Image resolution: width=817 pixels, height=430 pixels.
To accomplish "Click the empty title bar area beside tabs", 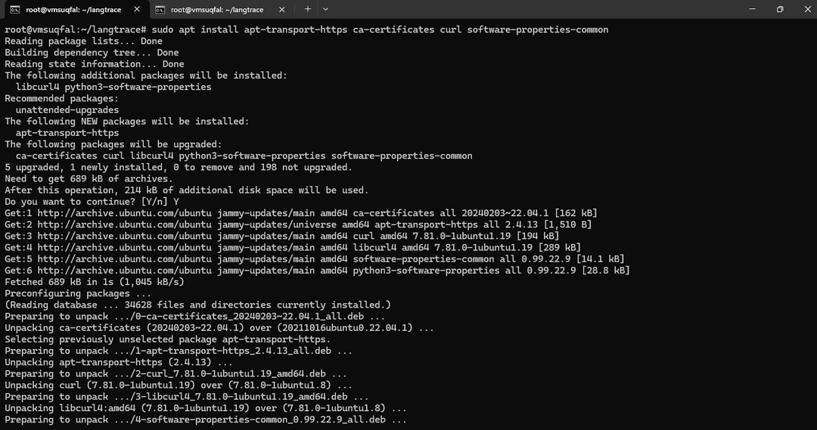I will 530,9.
